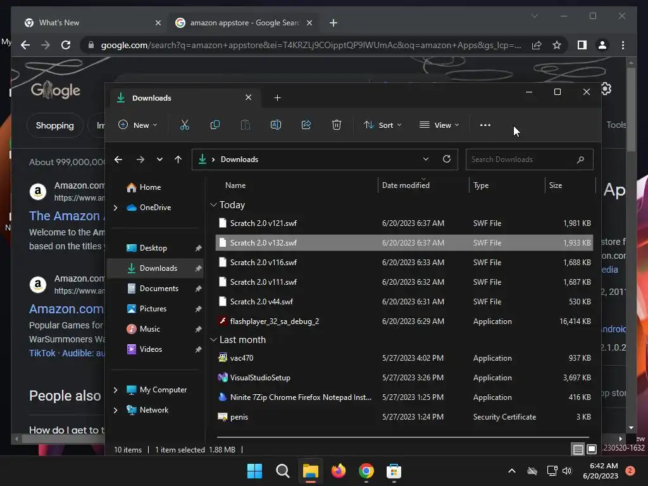Viewport: 648px width, 486px height.
Task: Open Desktop in navigation pane
Action: point(157,248)
